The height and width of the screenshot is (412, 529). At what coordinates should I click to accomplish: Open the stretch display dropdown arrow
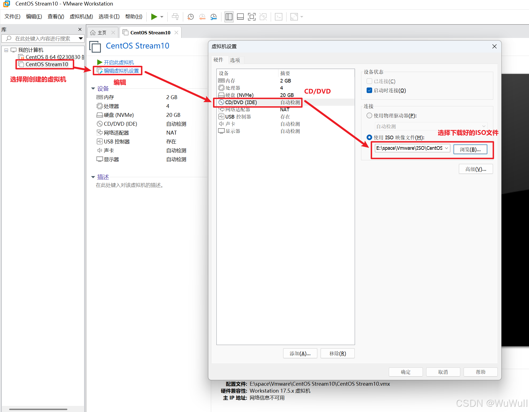click(x=302, y=17)
